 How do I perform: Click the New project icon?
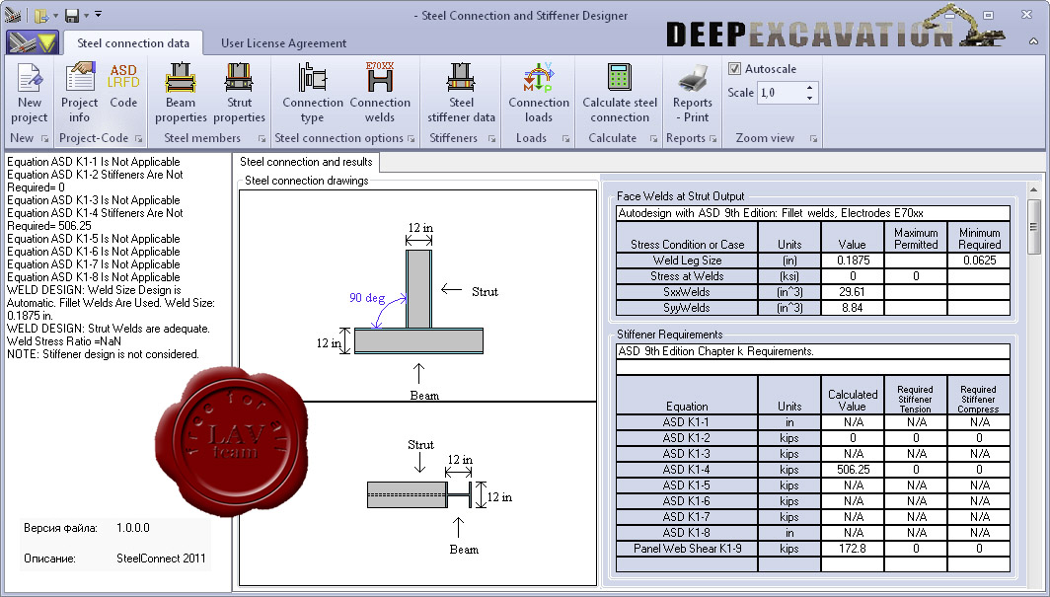(29, 93)
